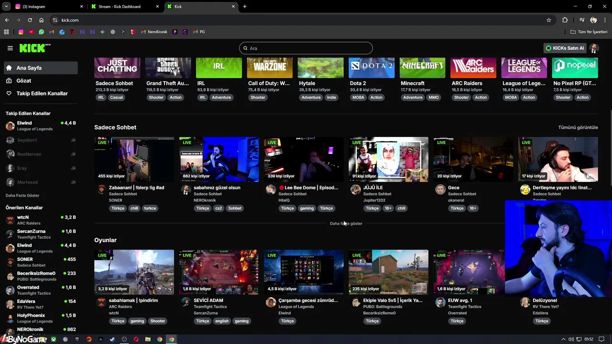Bookmark this page with the star
The width and height of the screenshot is (612, 344).
coord(549,20)
